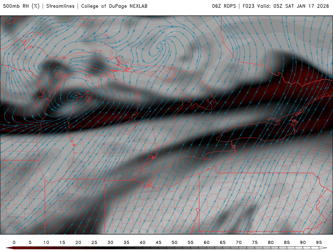
Task: Click the 60 label on the legend
Action: tap(206, 242)
